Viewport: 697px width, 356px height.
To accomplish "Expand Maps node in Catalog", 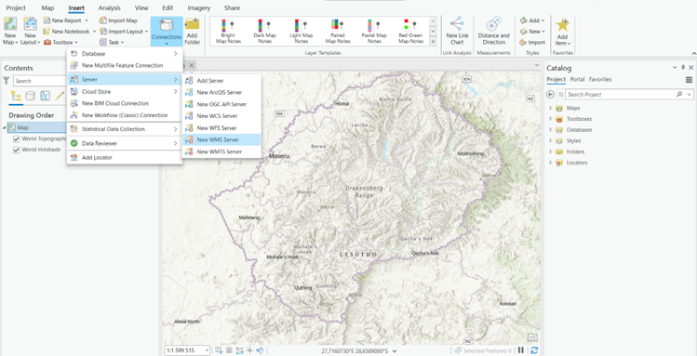I will coord(551,108).
